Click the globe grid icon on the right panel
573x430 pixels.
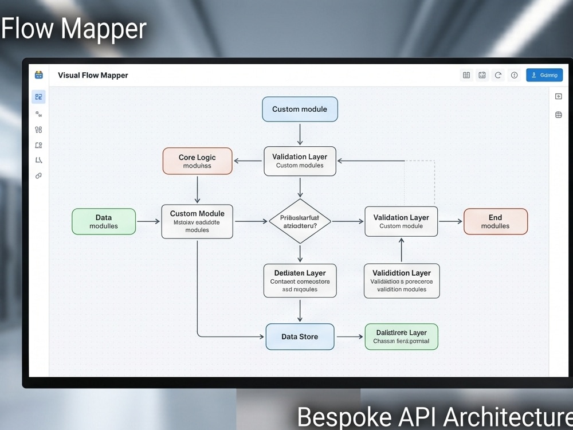click(558, 115)
